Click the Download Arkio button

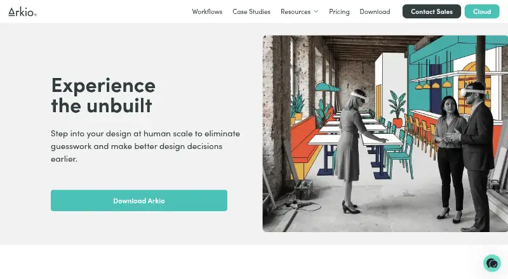tap(139, 200)
